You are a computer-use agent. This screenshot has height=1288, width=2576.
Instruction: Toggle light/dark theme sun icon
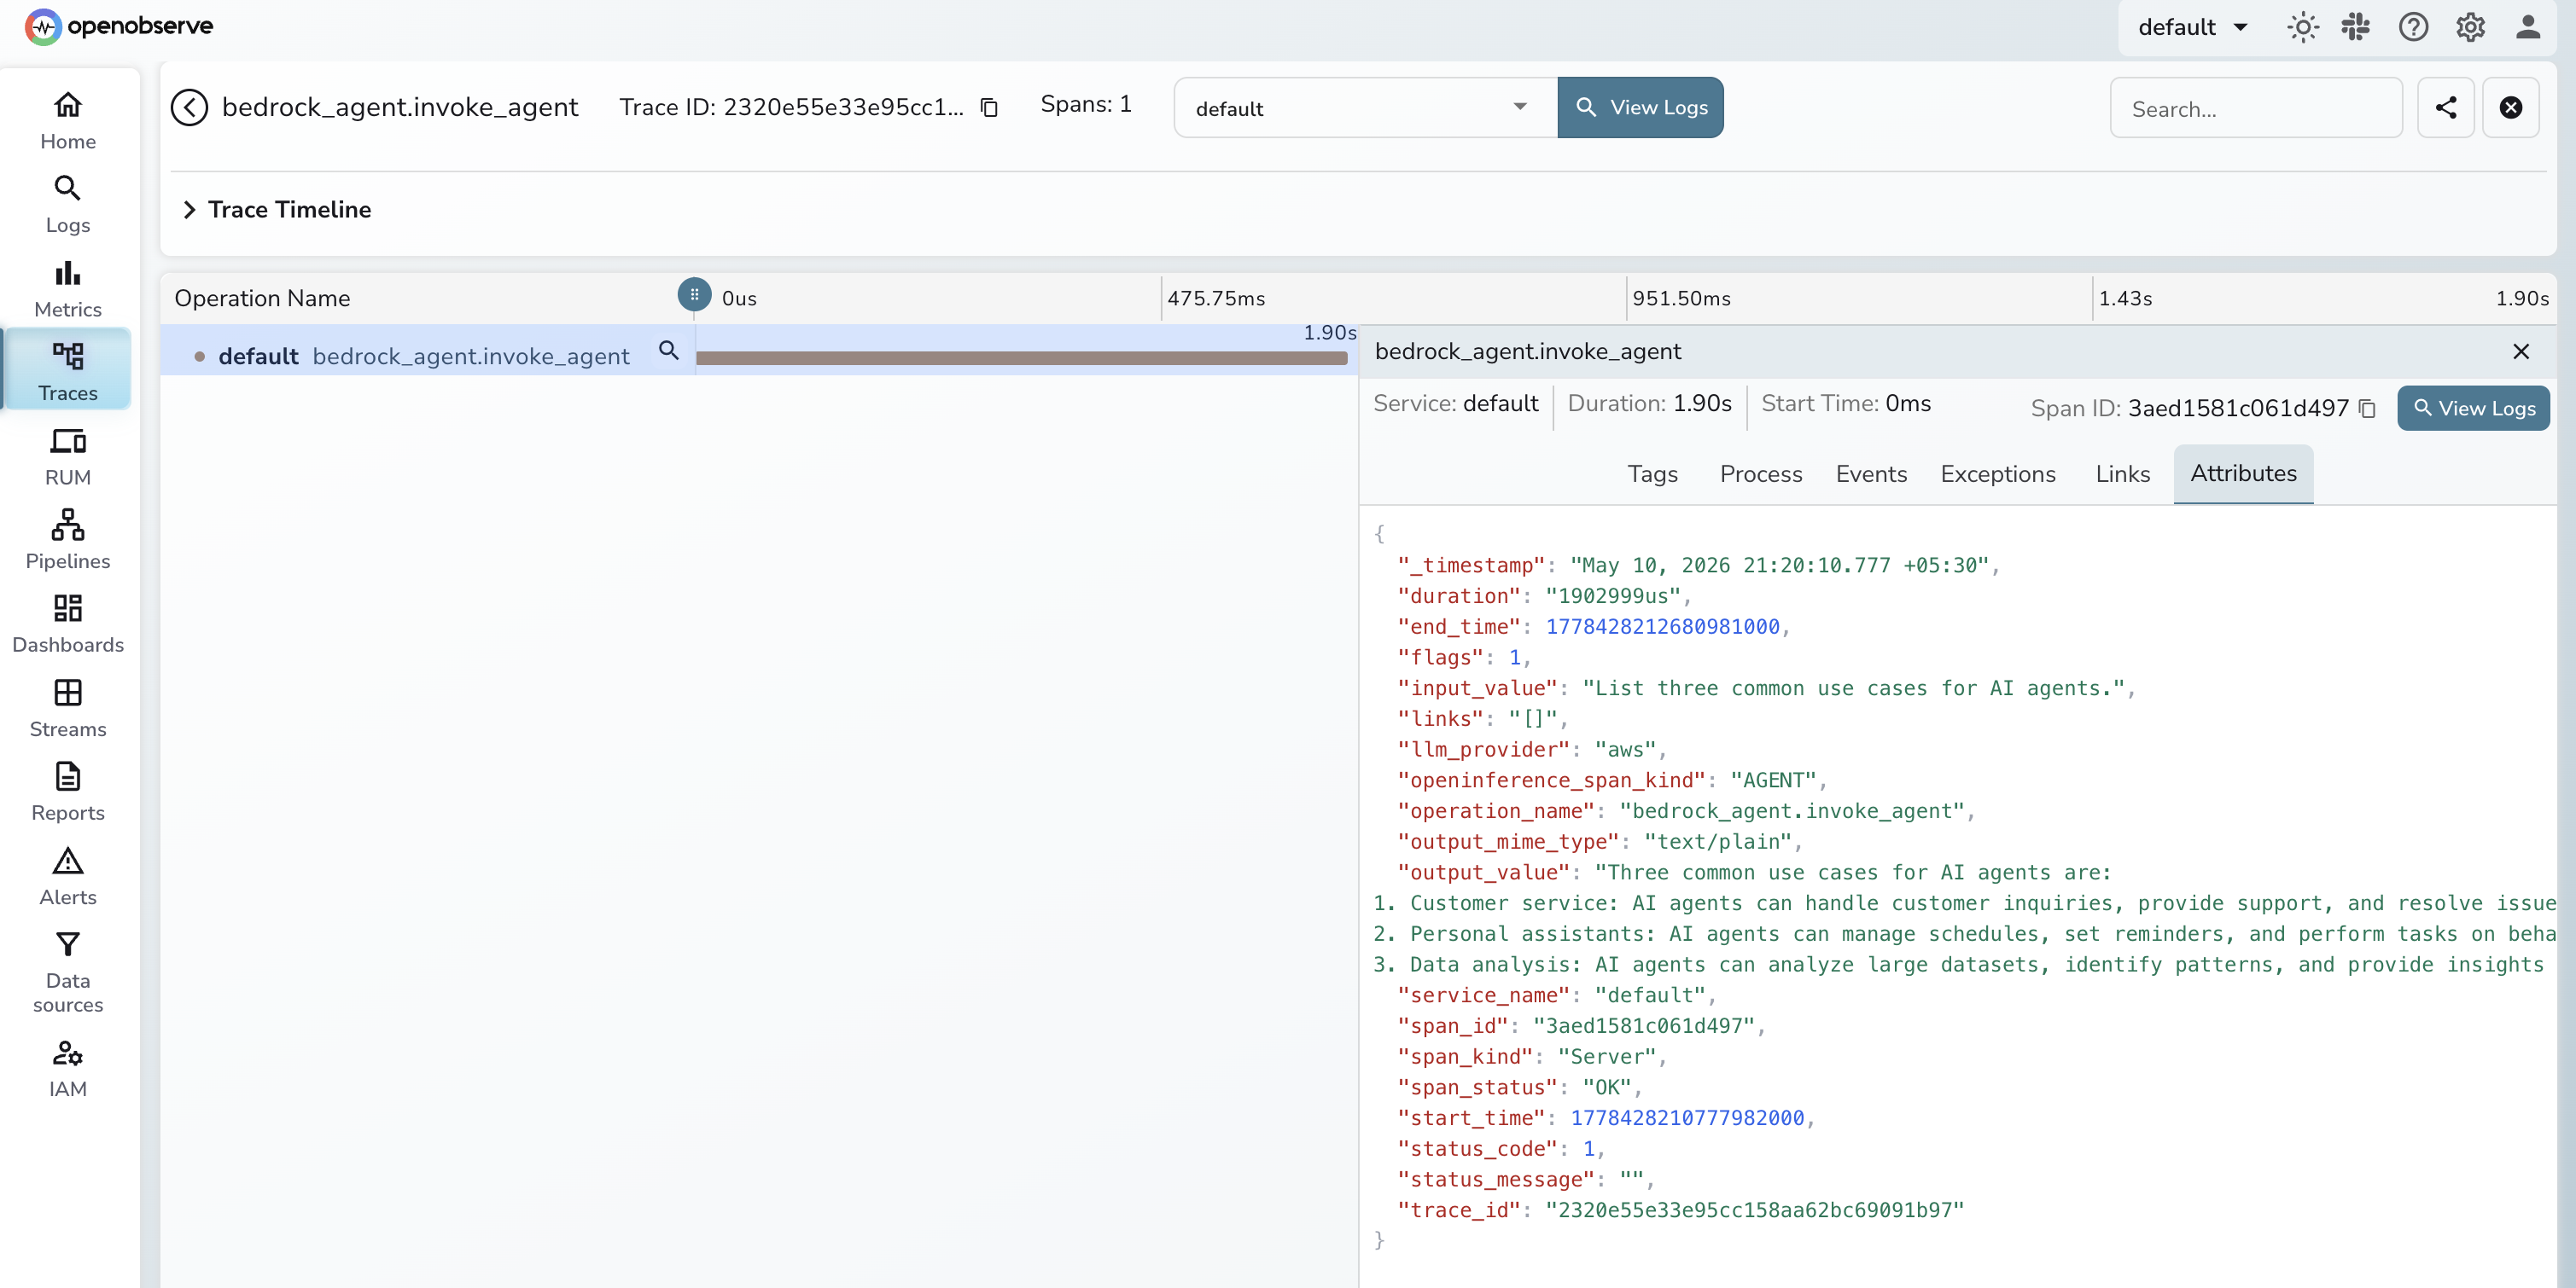click(2303, 27)
